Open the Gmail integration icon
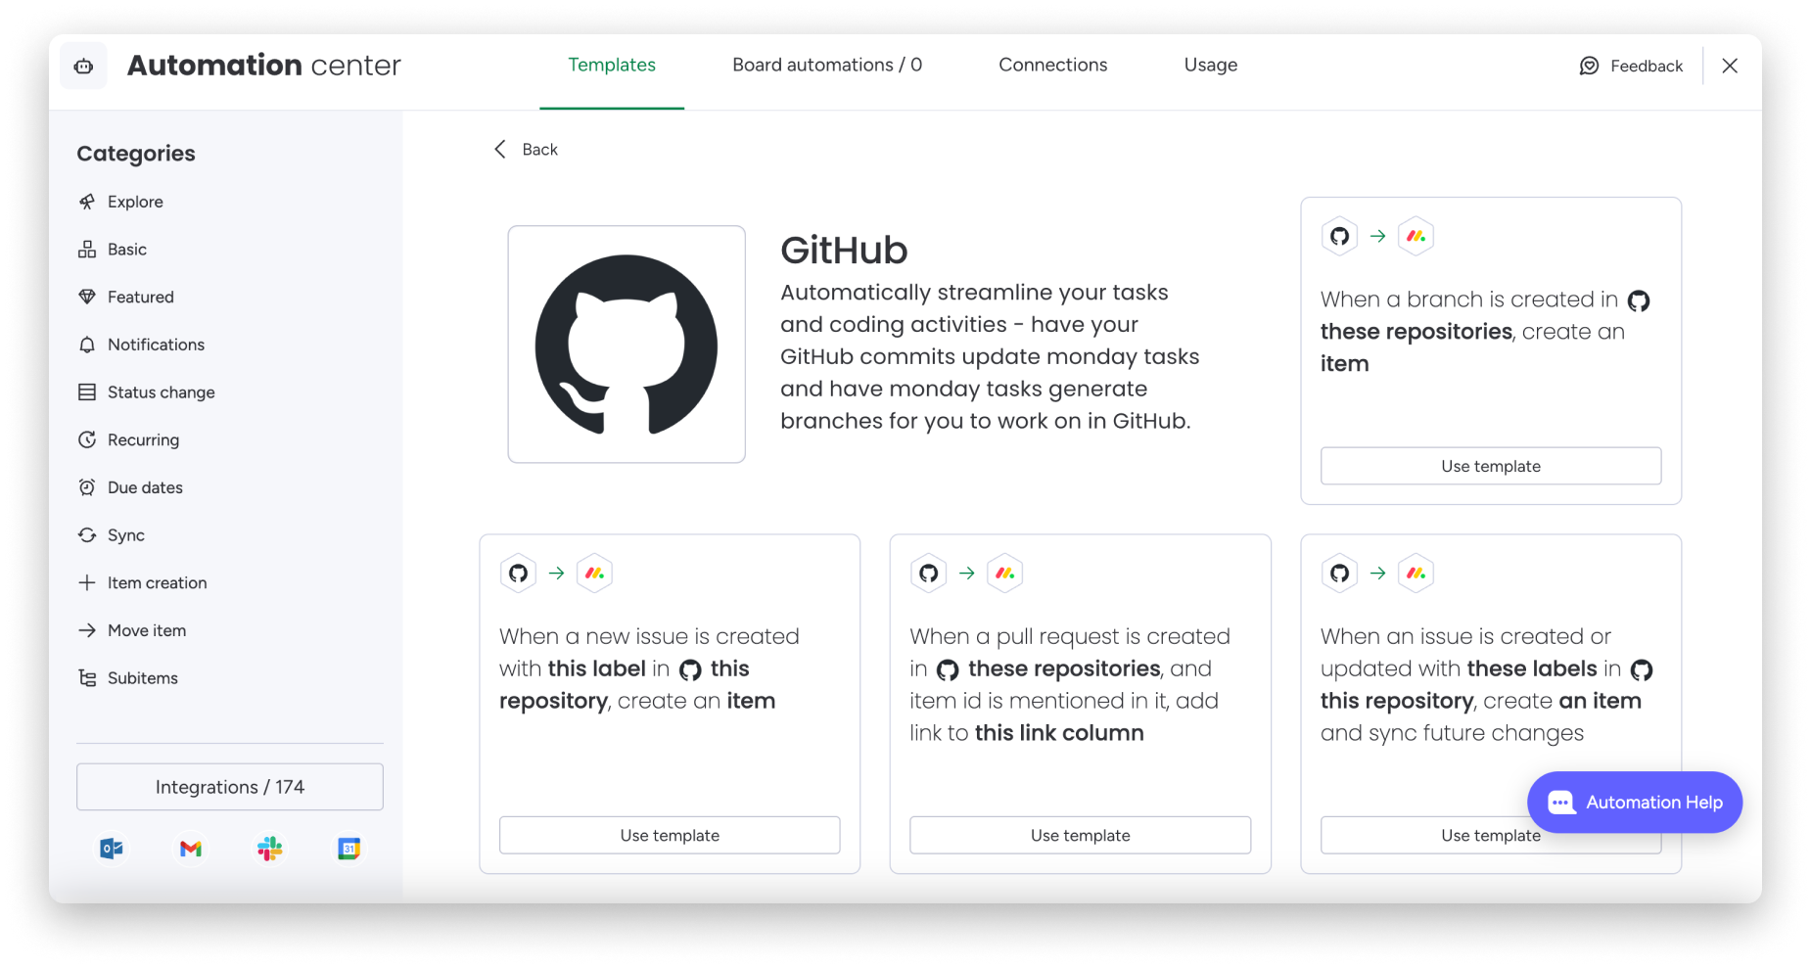The width and height of the screenshot is (1811, 967). (x=191, y=849)
